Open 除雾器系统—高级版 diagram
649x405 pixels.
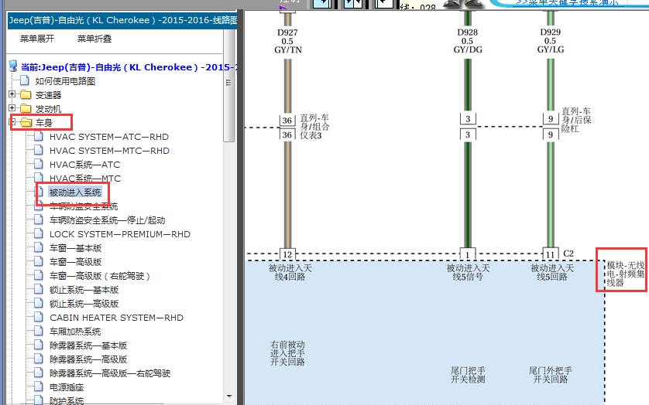pyautogui.click(x=88, y=359)
